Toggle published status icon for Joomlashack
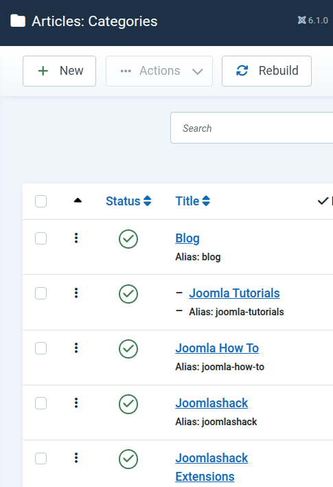The height and width of the screenshot is (487, 333). (x=128, y=404)
